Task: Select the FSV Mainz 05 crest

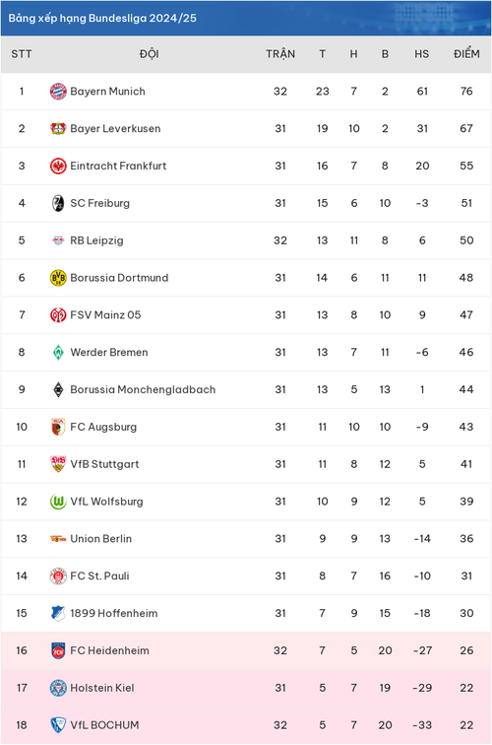Action: [x=58, y=315]
